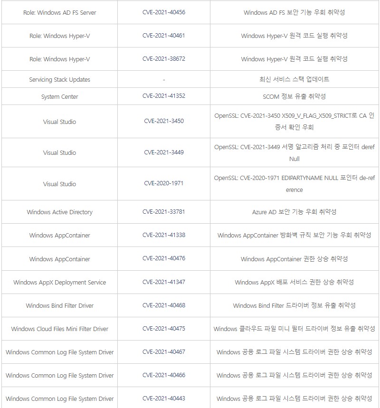Open the CVE-2021-40468 link
The image size is (380, 408).
click(x=163, y=305)
